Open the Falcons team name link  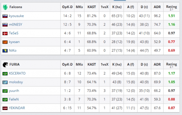[x=16, y=7]
